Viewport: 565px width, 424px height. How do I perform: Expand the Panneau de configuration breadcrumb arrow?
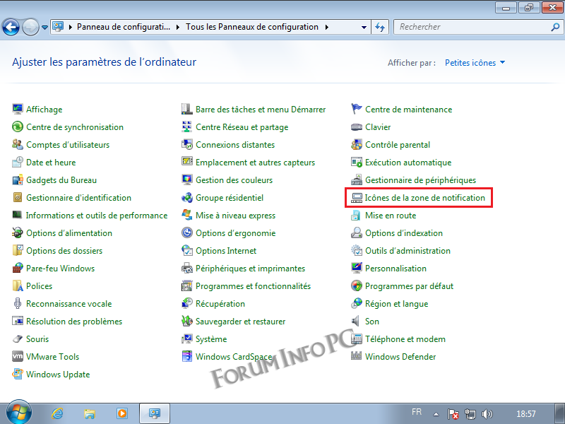pyautogui.click(x=178, y=27)
